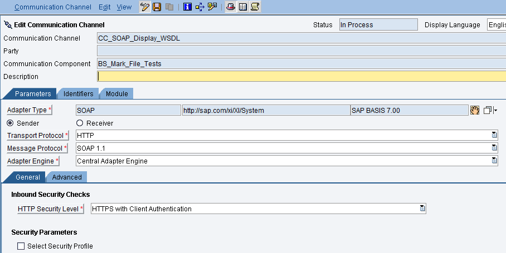This screenshot has width=506, height=253.
Task: Click the Security Parameters heading
Action: 44,232
